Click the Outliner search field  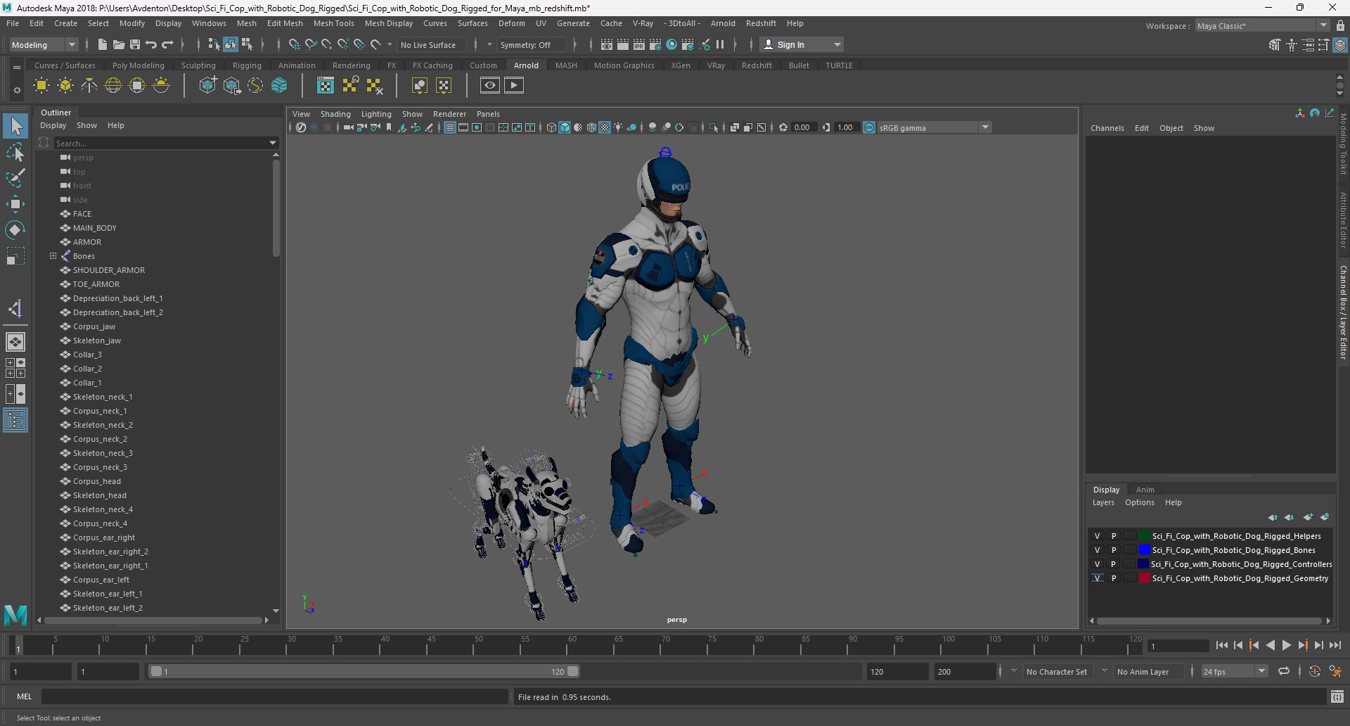pyautogui.click(x=160, y=143)
